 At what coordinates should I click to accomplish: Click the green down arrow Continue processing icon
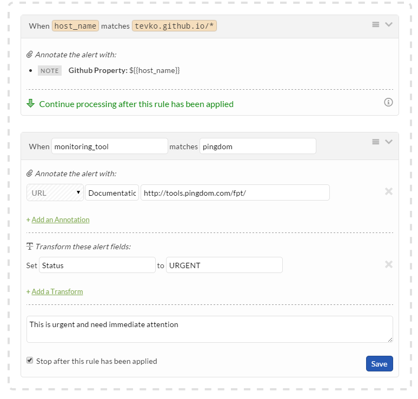pos(31,103)
